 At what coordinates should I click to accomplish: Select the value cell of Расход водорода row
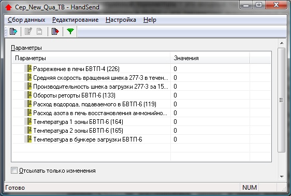click(210, 104)
